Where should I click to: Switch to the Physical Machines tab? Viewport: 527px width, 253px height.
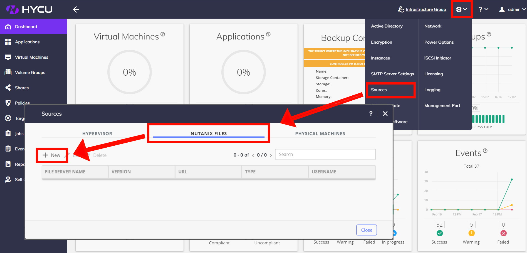tap(320, 133)
